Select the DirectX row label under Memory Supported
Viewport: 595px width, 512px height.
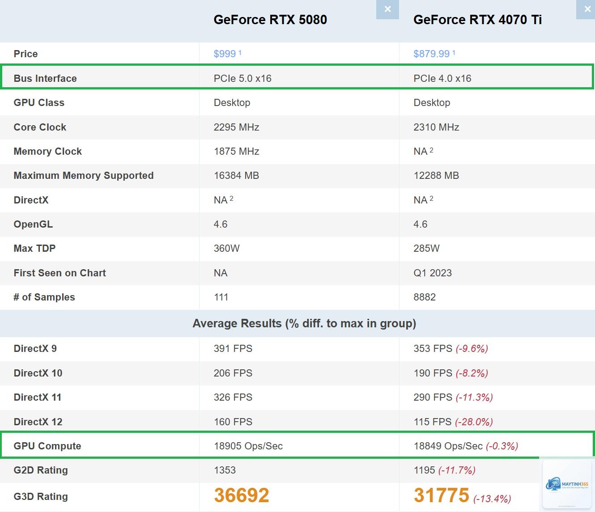coord(31,200)
